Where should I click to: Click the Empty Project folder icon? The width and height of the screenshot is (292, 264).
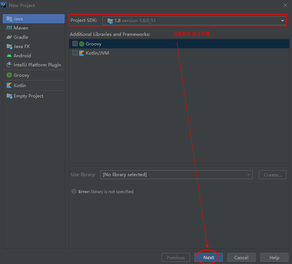click(9, 96)
